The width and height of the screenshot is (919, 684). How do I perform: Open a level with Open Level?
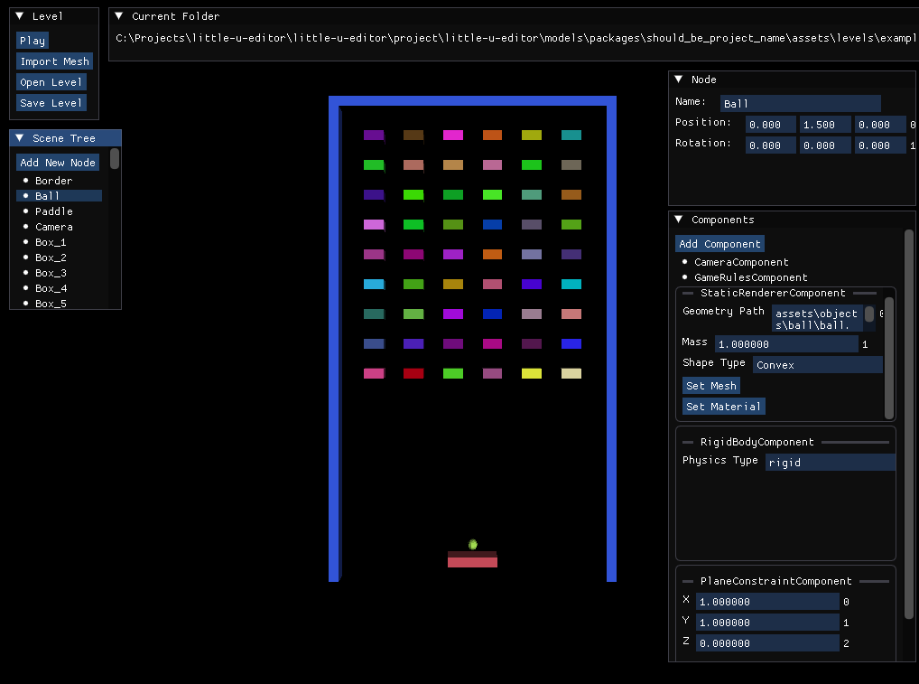[x=51, y=82]
